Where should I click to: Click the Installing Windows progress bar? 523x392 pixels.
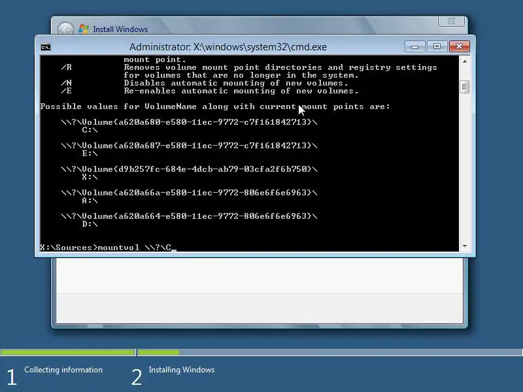point(330,352)
